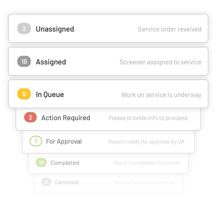Click 'Please provide info to proceed' text
This screenshot has height=203, width=216.
148,118
